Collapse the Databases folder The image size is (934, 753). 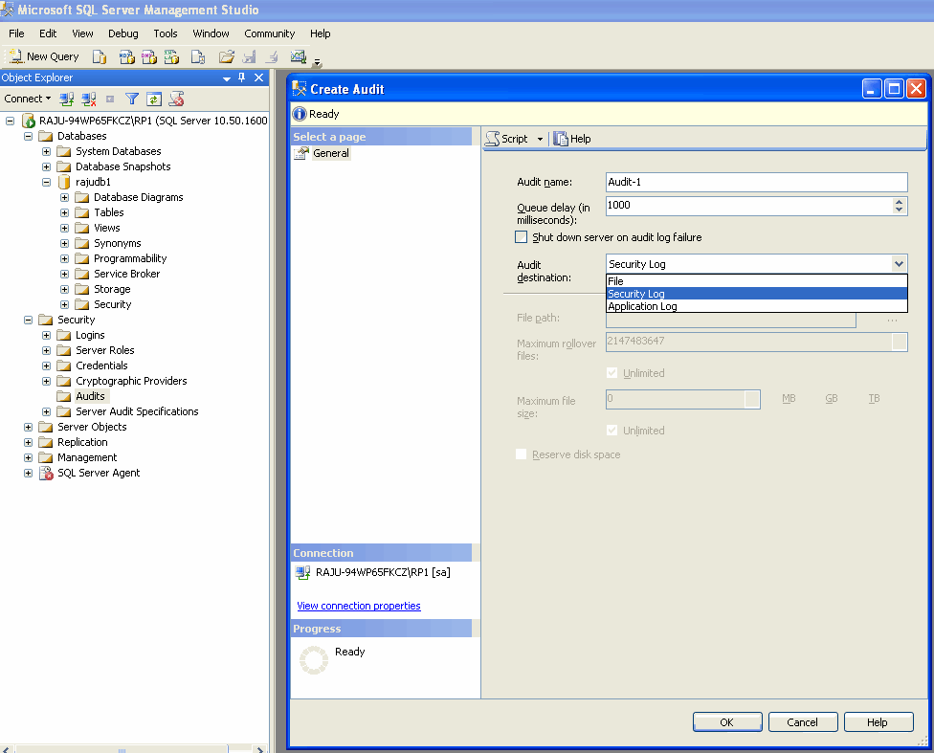[x=27, y=136]
